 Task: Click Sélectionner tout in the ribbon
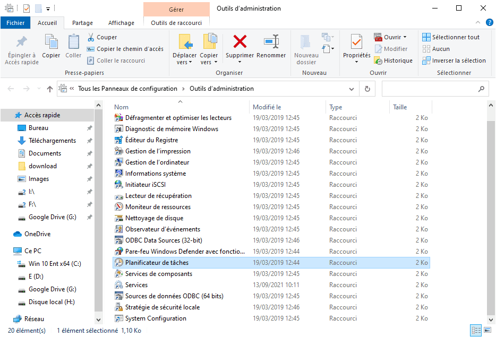(451, 37)
